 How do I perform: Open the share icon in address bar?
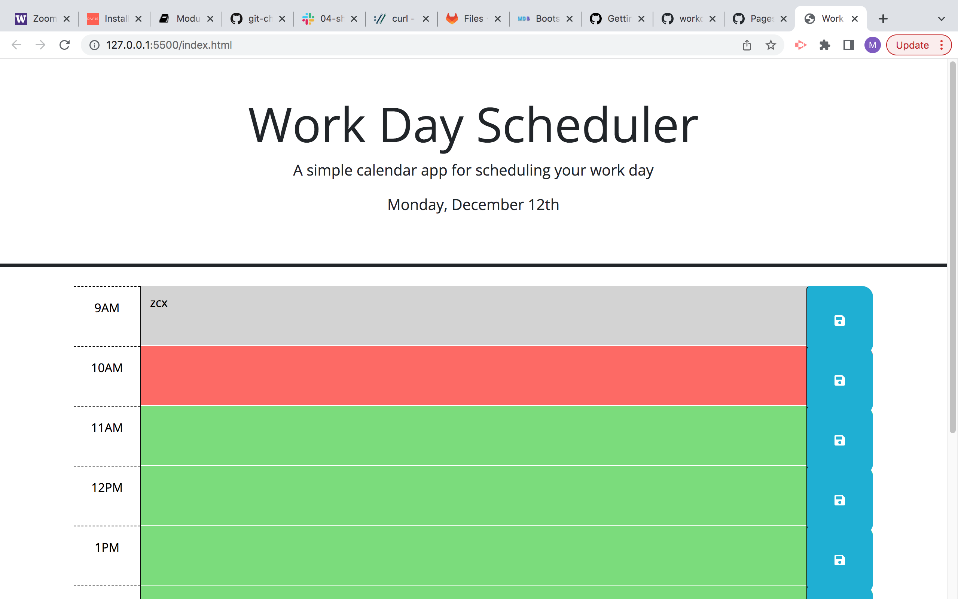[747, 45]
